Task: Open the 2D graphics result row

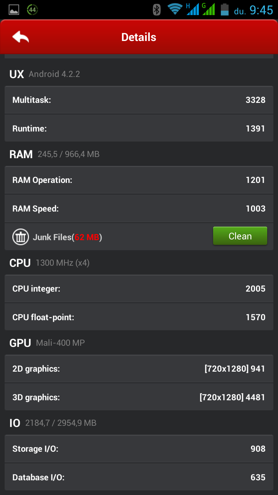Action: pos(139,369)
